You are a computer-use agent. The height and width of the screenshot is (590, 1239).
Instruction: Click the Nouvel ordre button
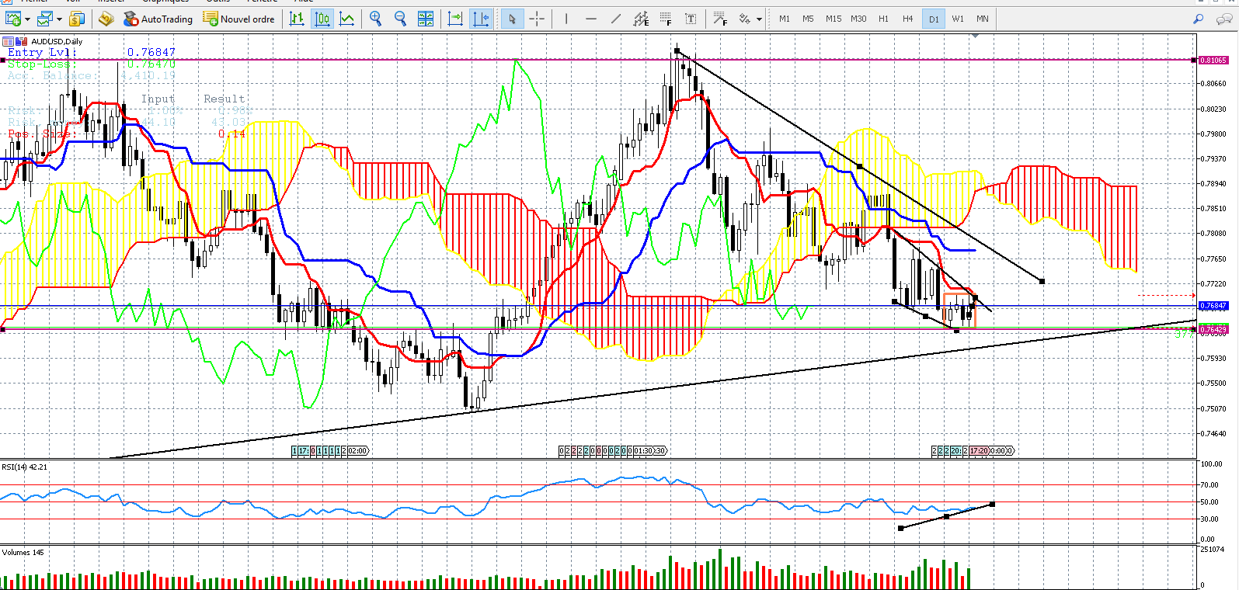(x=239, y=19)
